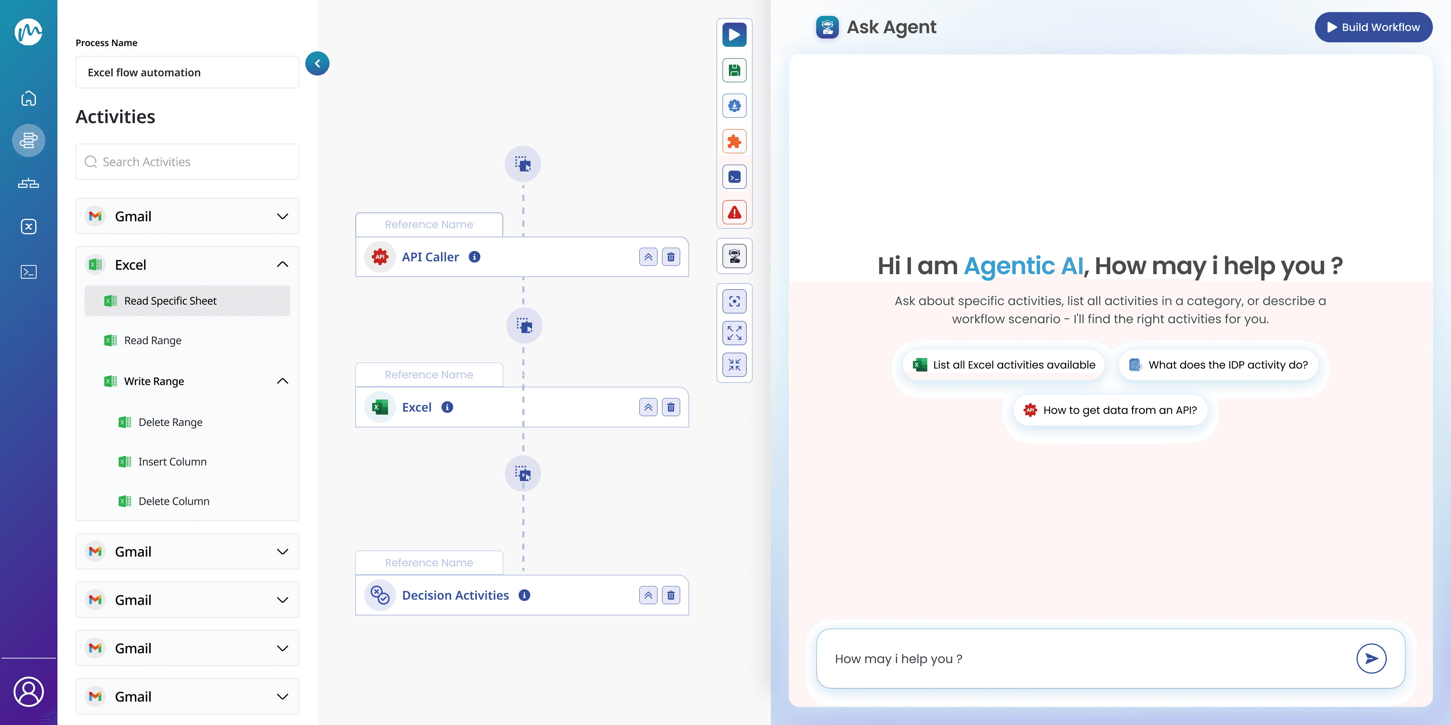Screen dimensions: 1451x725
Task: Collapse the activities side panel arrow
Action: tap(317, 63)
